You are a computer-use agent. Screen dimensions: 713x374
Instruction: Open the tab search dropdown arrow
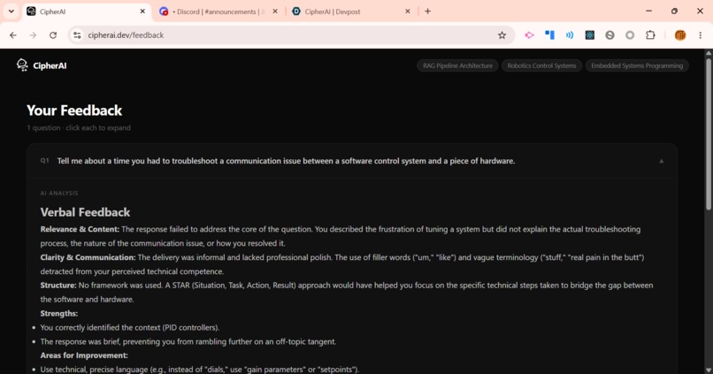11,11
